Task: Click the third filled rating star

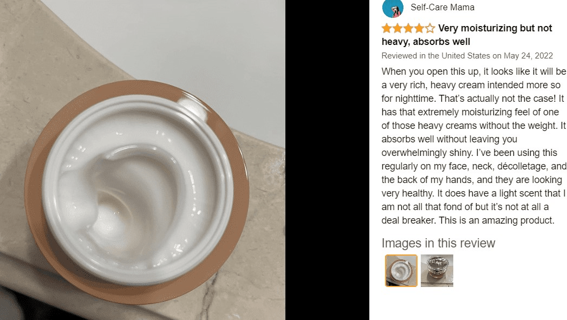Action: pos(408,28)
